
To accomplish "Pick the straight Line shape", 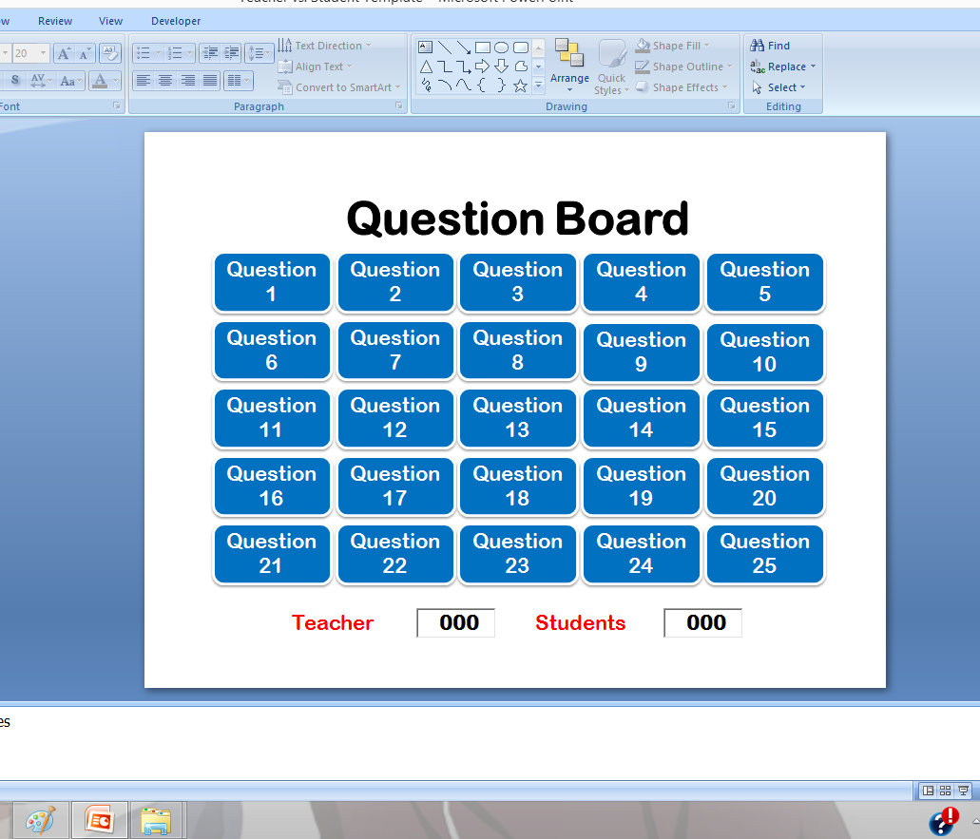I will tap(445, 47).
